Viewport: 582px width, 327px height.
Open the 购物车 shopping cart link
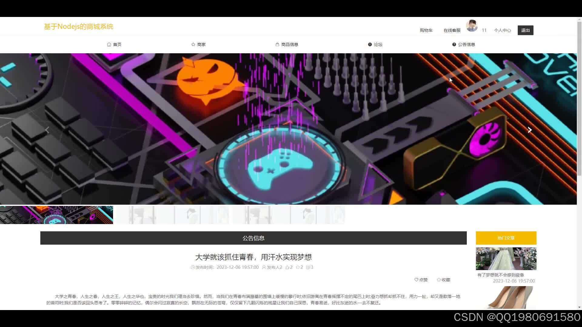426,30
